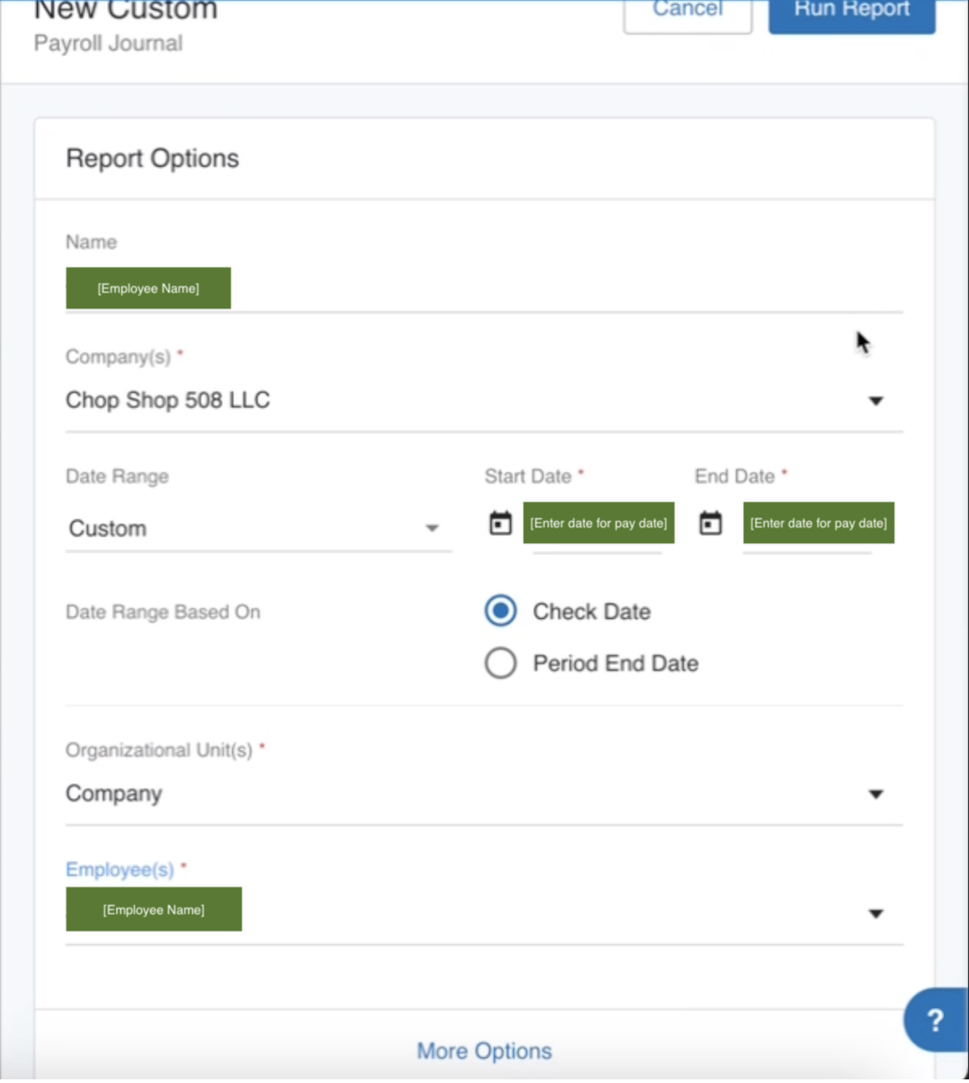Select the Period End Date radio button
This screenshot has width=969, height=1083.
click(x=501, y=663)
